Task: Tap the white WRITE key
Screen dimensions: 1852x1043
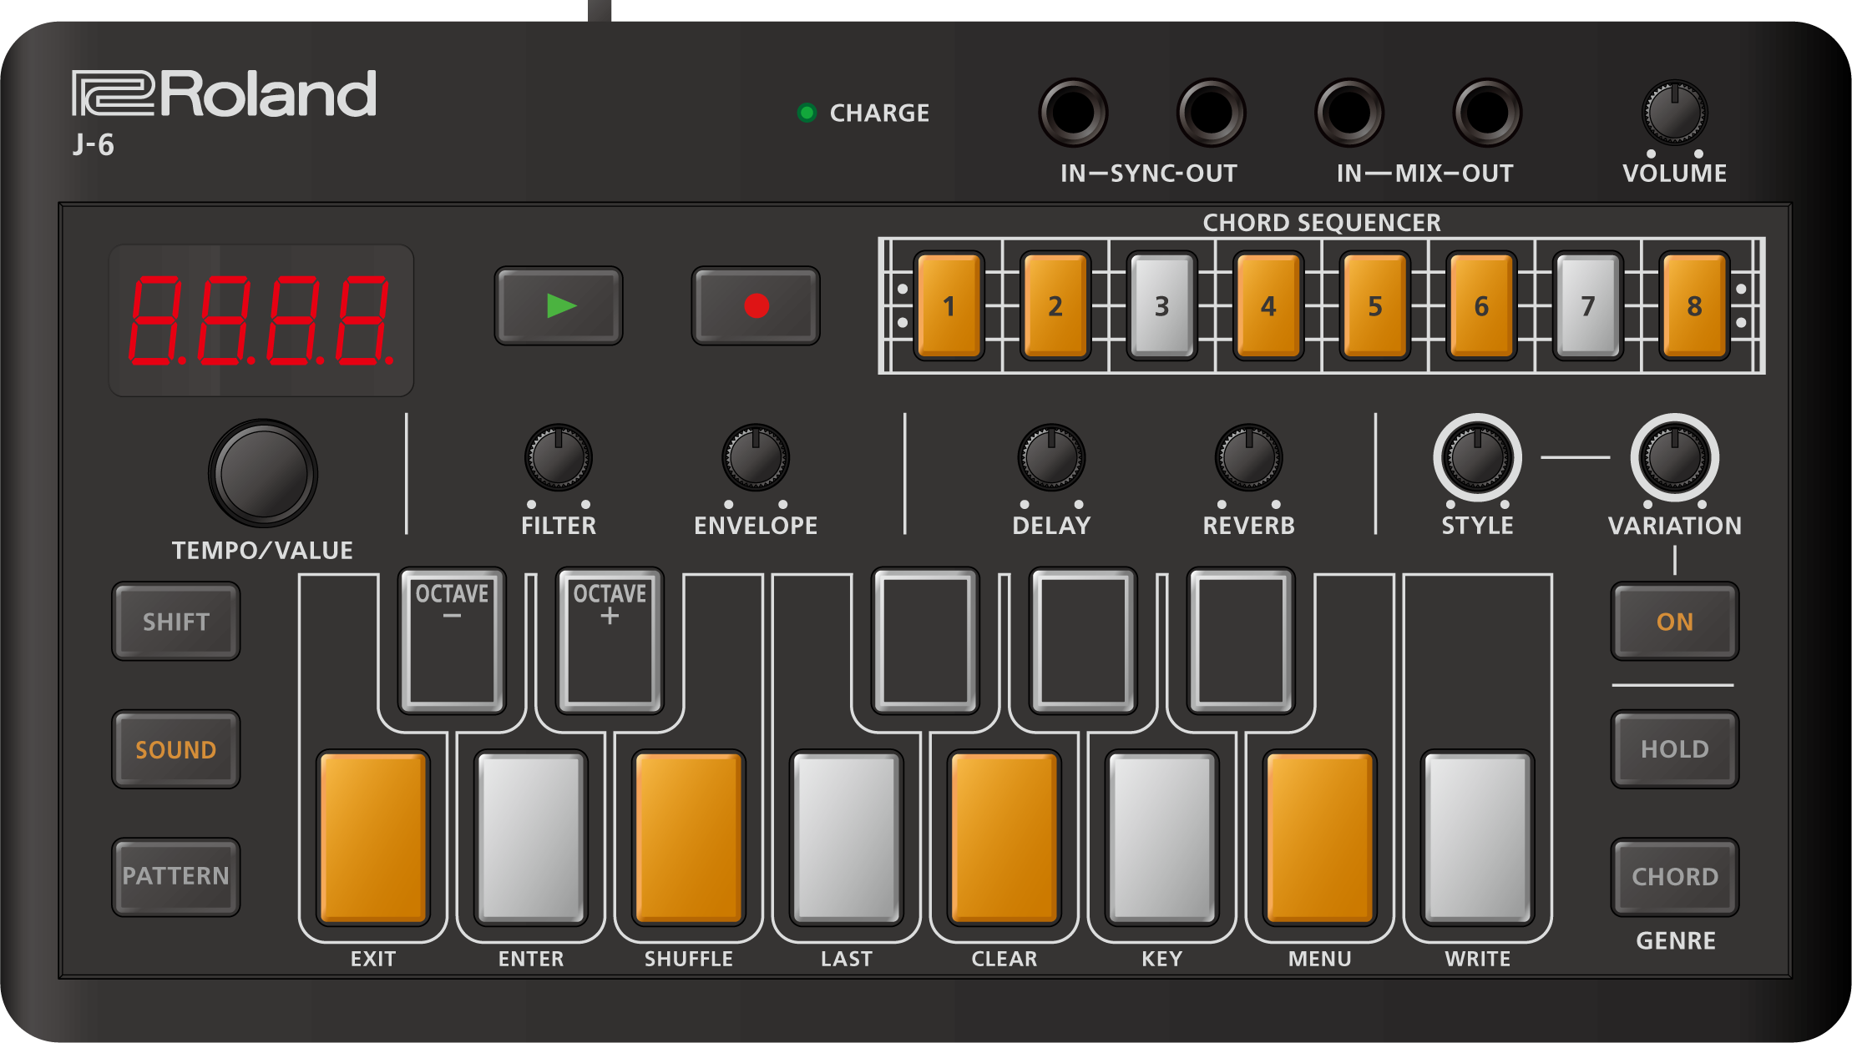Action: point(1478,838)
